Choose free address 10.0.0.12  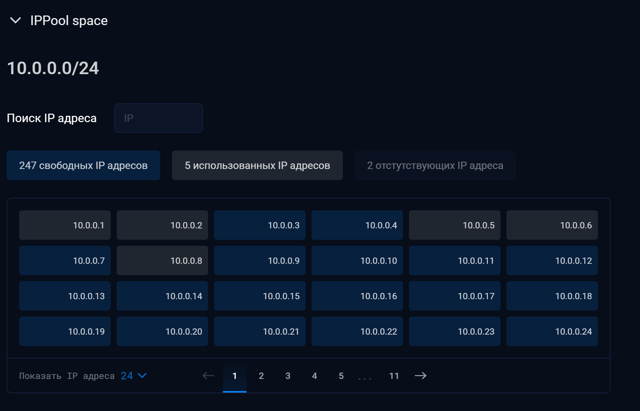(x=552, y=260)
